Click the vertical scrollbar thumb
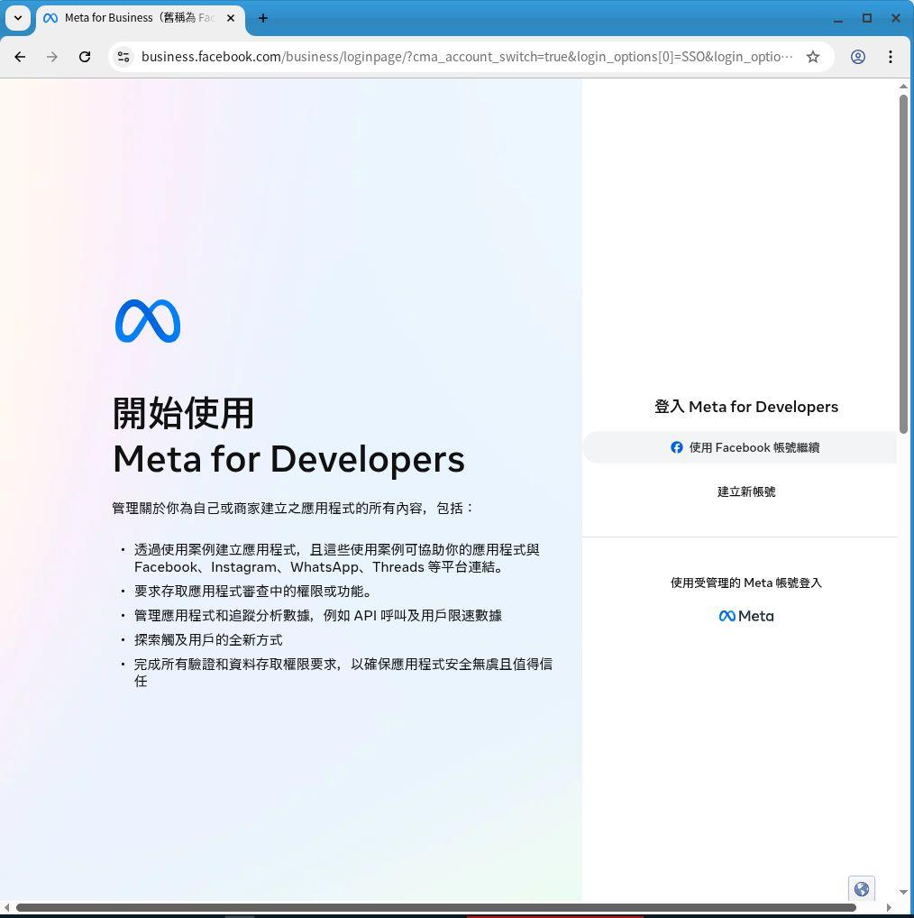914x918 pixels. click(x=903, y=263)
